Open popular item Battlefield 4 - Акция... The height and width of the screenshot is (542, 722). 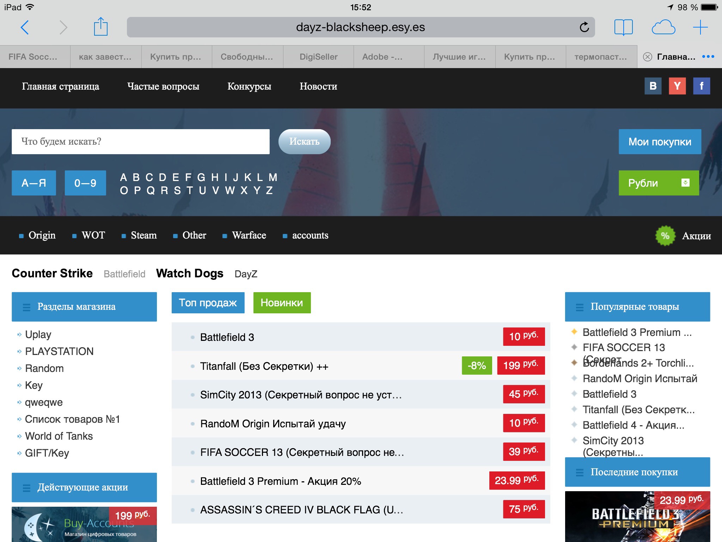point(633,425)
